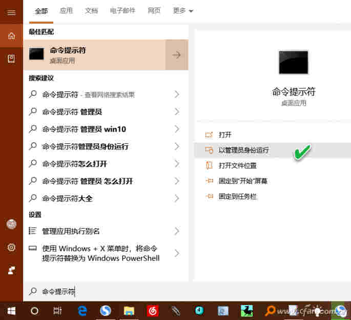Click the large 命令提示符 thumbnail in right panel

click(293, 62)
